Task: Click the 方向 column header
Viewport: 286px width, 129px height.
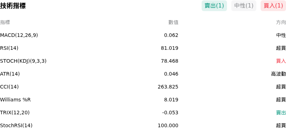Action: [x=281, y=22]
